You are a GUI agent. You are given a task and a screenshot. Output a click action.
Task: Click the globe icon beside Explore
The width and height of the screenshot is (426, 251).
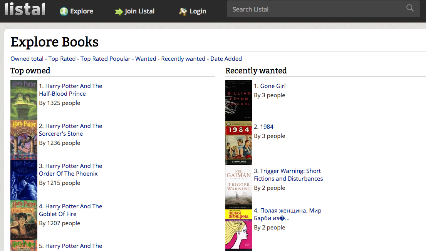point(64,12)
